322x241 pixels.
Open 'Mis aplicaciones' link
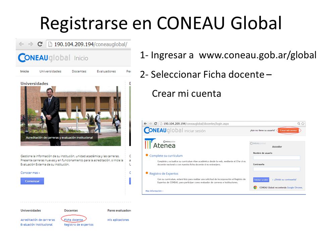118,220
